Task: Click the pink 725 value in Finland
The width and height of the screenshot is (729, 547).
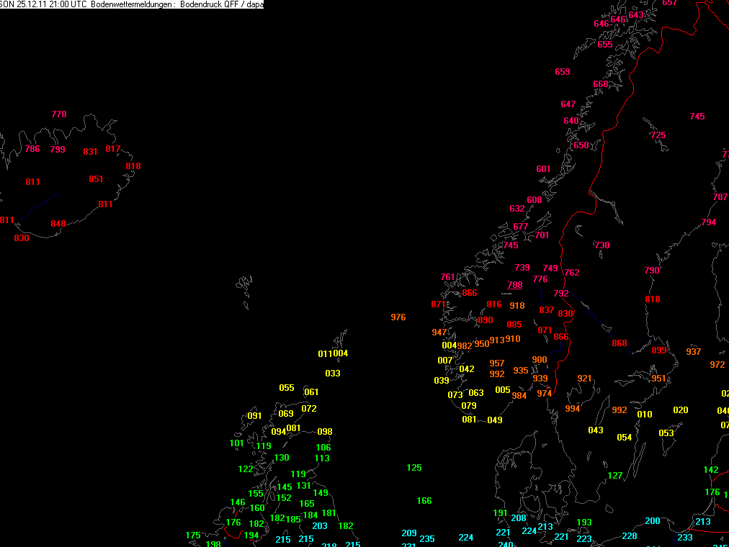Action: pos(658,135)
